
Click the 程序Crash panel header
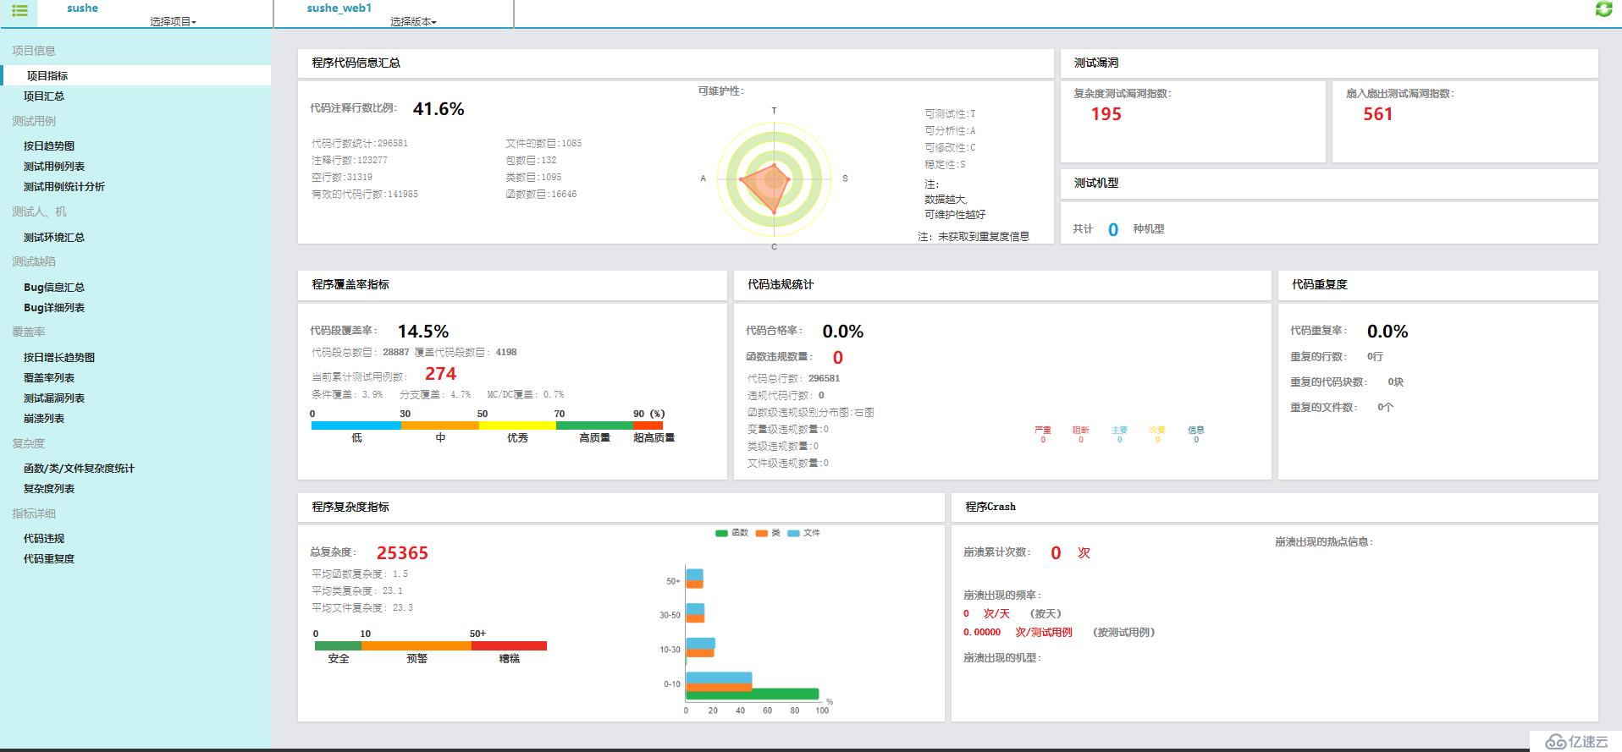[x=1275, y=508]
